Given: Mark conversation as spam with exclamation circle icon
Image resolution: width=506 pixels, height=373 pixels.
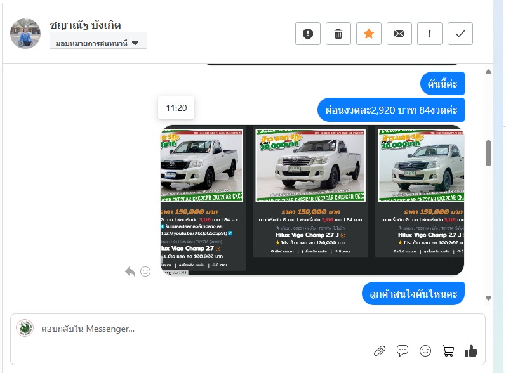Looking at the screenshot, I should pyautogui.click(x=307, y=34).
